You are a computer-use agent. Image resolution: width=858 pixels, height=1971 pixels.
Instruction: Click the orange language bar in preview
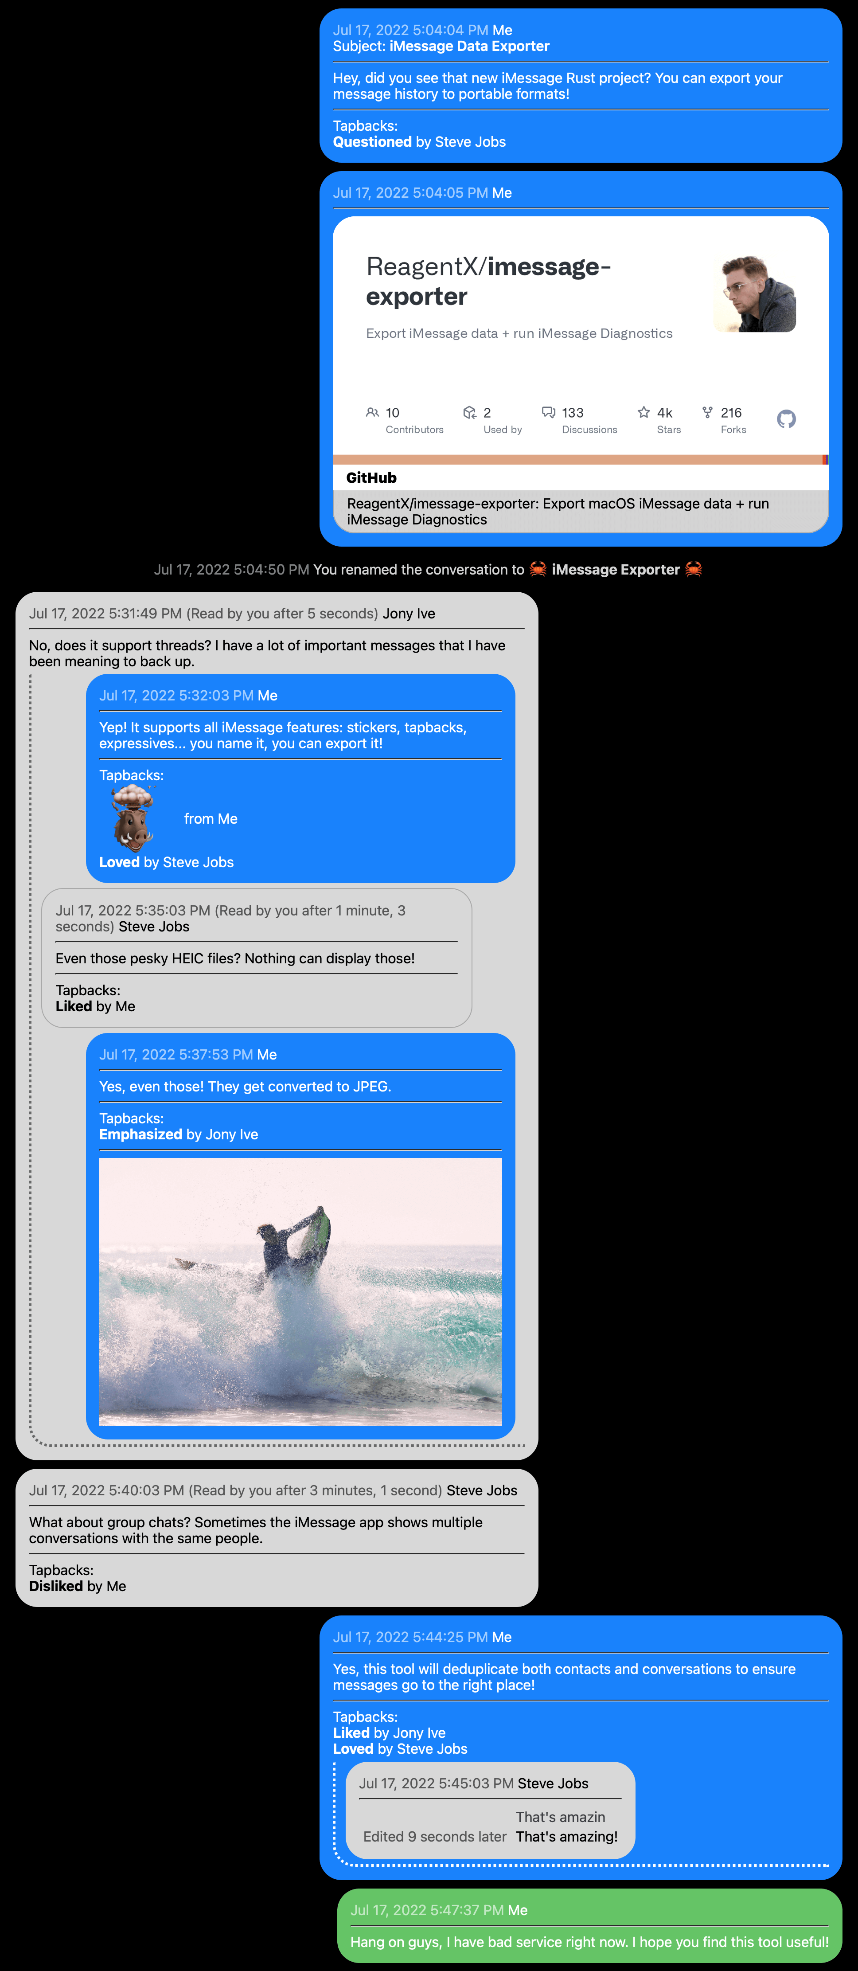pos(577,460)
